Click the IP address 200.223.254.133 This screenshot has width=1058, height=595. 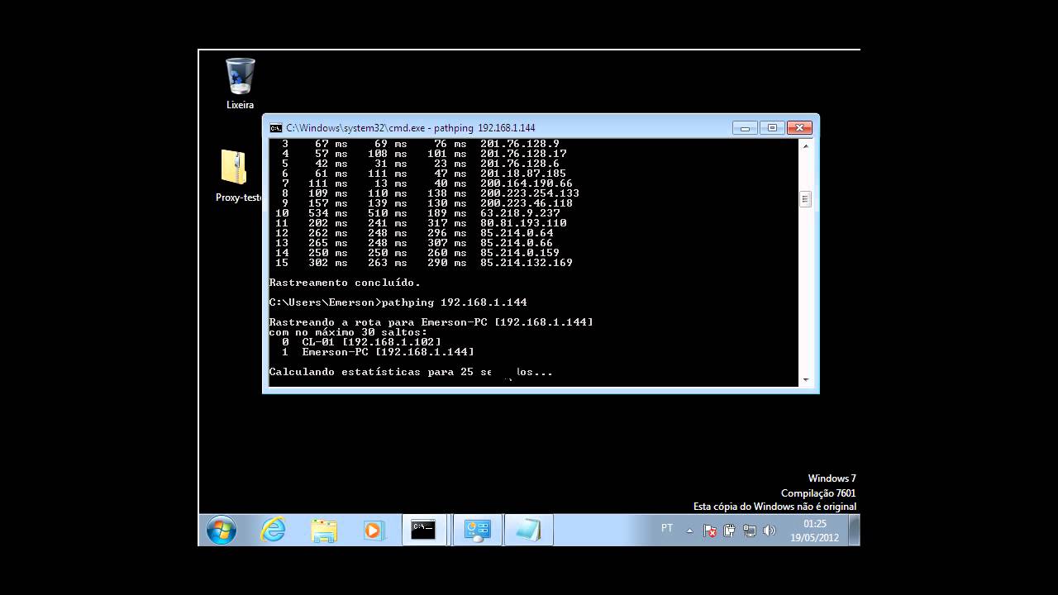coord(530,193)
